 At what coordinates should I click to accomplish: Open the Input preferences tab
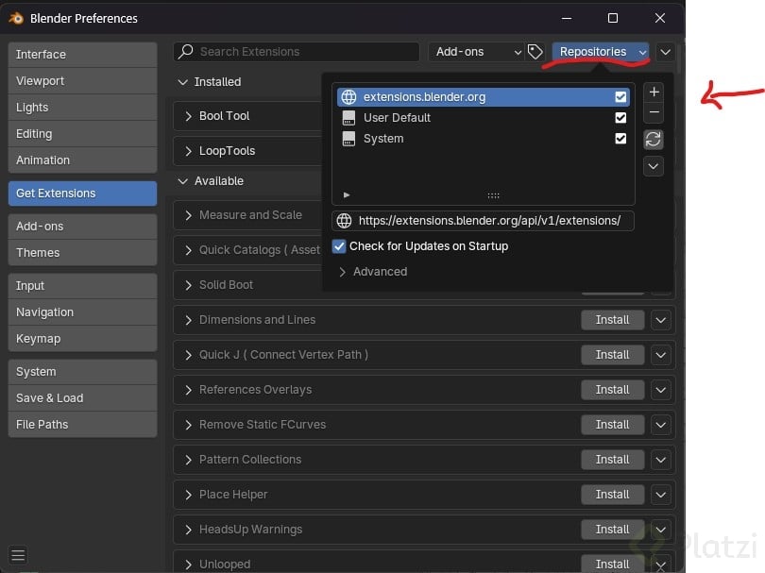(x=82, y=286)
